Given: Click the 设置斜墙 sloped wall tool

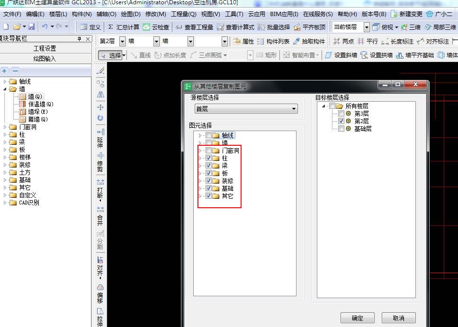Looking at the screenshot, I should [x=341, y=55].
